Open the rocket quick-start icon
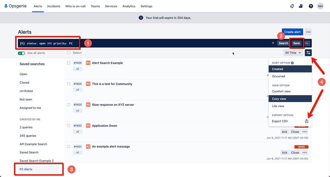 coord(292,6)
